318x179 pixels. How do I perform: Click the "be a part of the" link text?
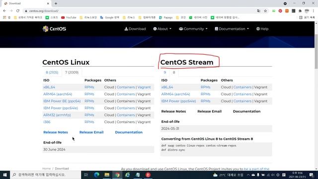click(x=256, y=169)
